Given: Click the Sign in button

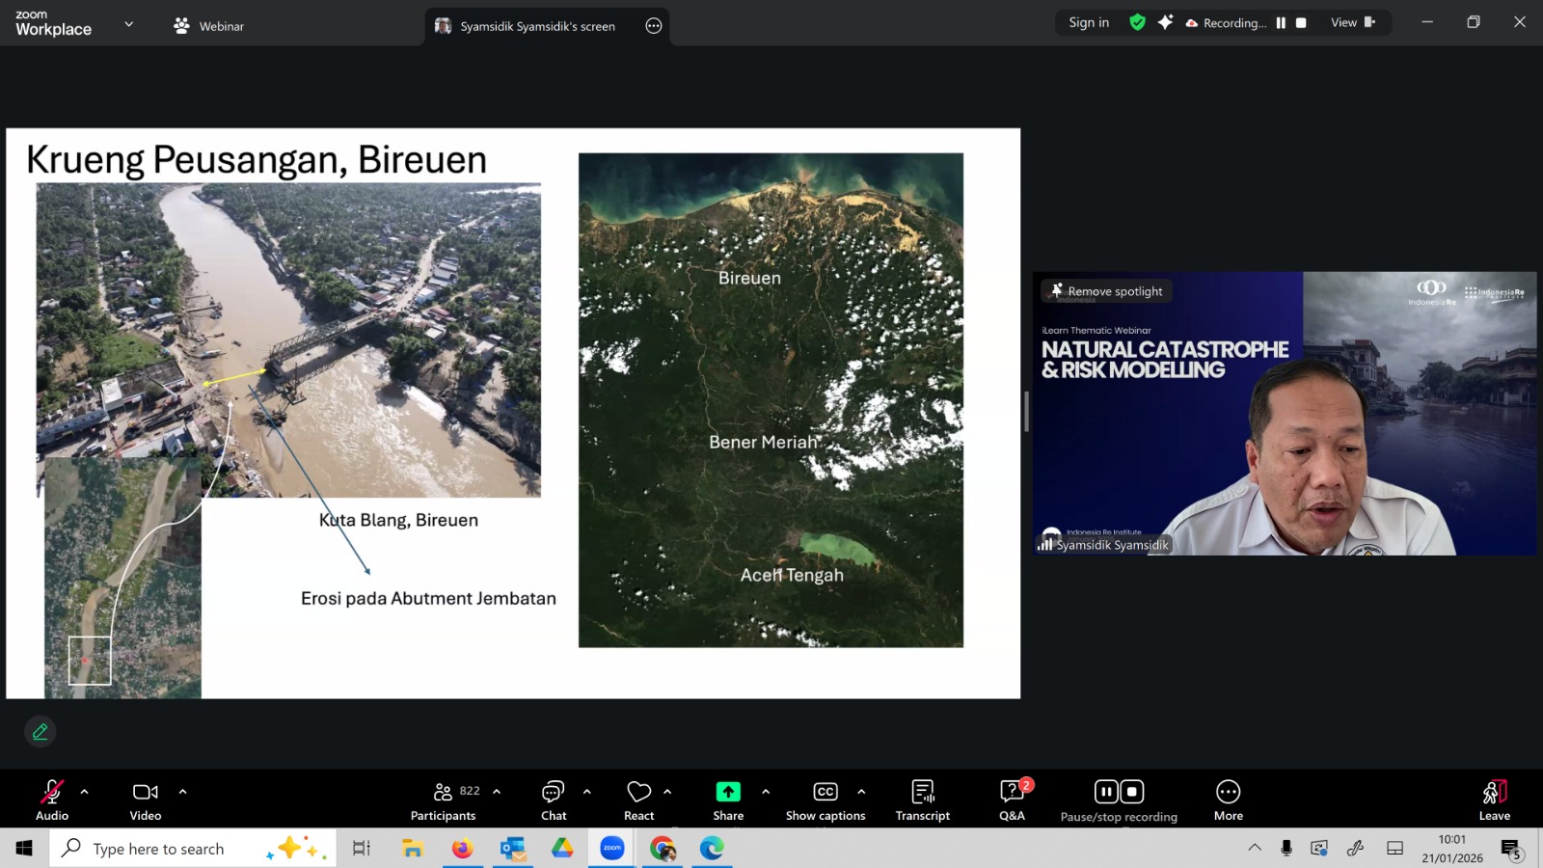Looking at the screenshot, I should tap(1089, 22).
